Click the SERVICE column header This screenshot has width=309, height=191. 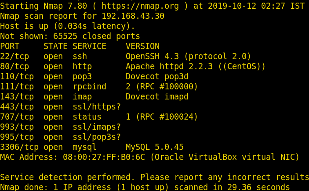(89, 46)
